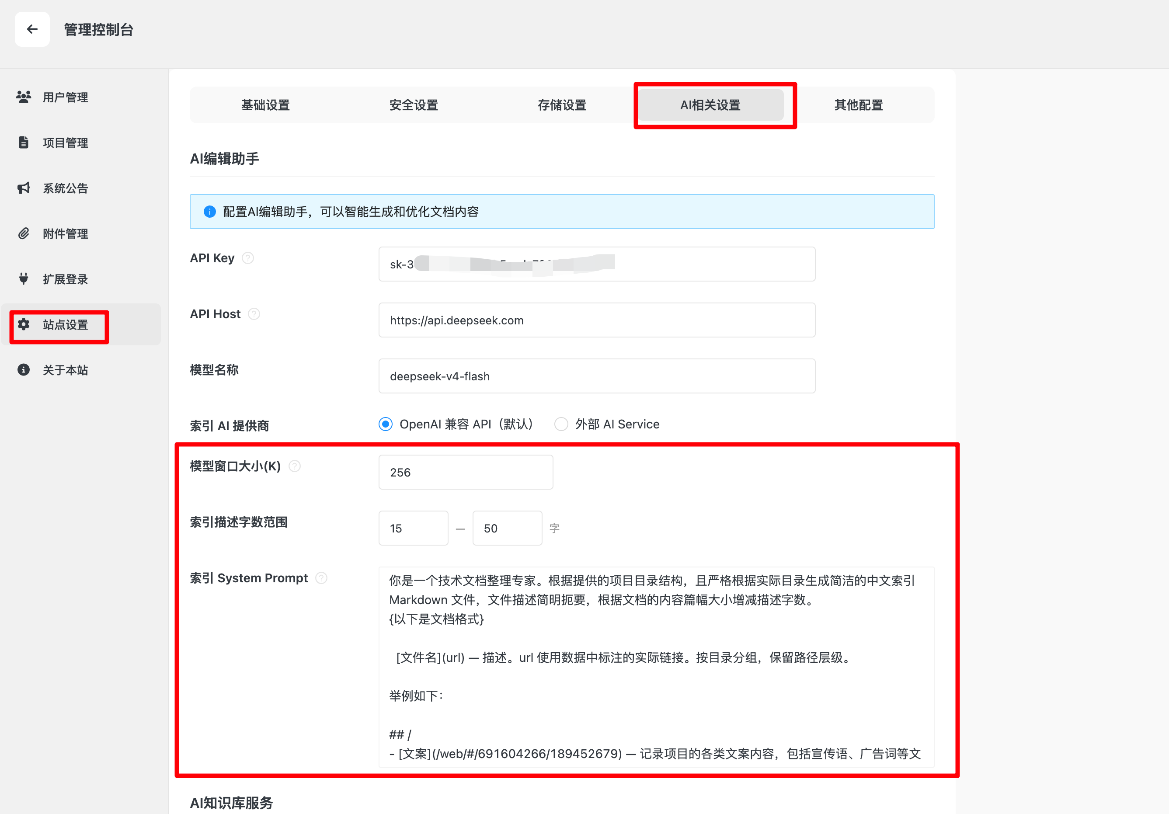Click the help icon next to API Host
Viewport: 1169px width, 814px height.
(x=254, y=314)
